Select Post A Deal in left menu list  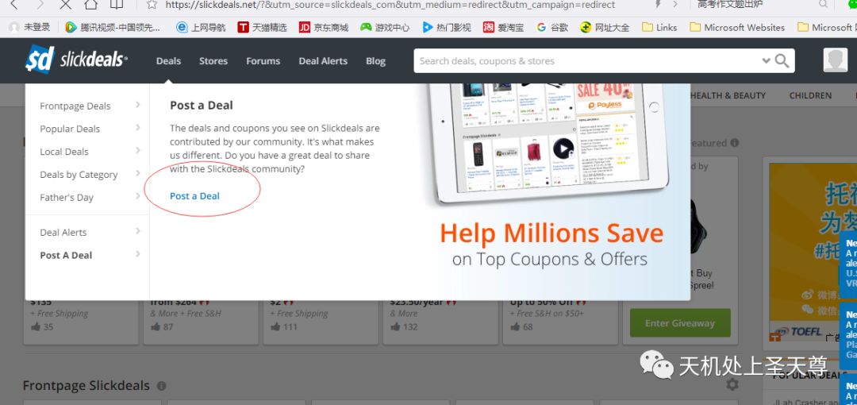(x=66, y=256)
